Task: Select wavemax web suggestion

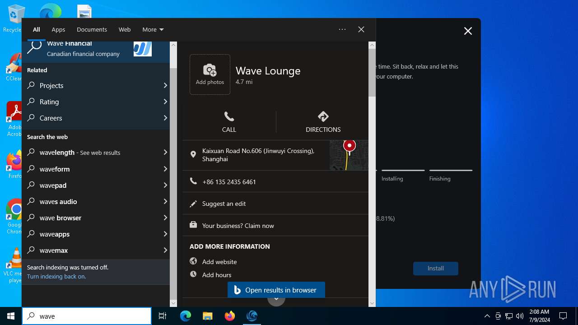Action: coord(96,250)
